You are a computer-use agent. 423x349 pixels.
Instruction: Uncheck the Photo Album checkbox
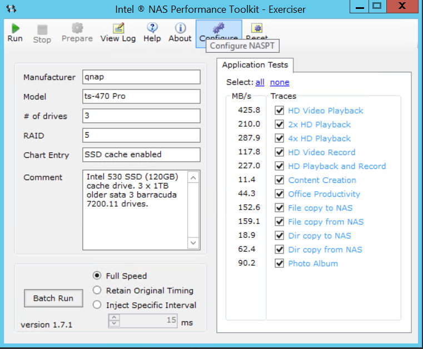(x=279, y=263)
